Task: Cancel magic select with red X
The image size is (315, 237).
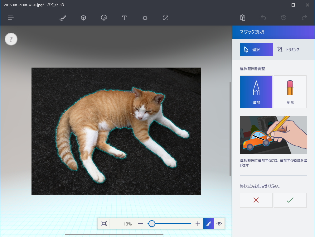Action: (256, 200)
